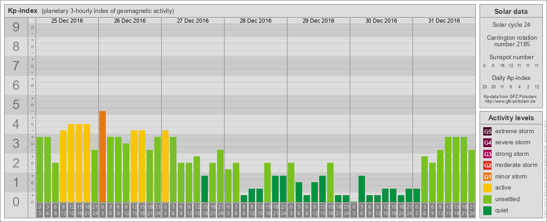This screenshot has height=222, width=547.
Task: Click the 'Daily Ap-index' label
Action: coord(511,78)
